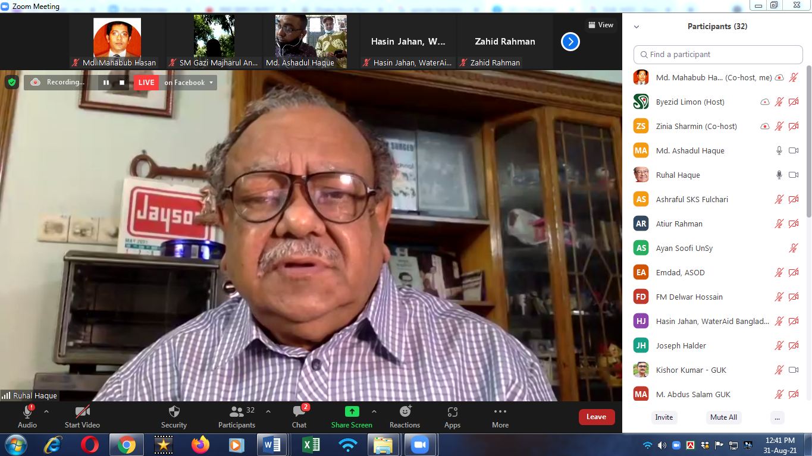Viewport: 812px width, 456px height.
Task: Stop the recording
Action: click(122, 83)
